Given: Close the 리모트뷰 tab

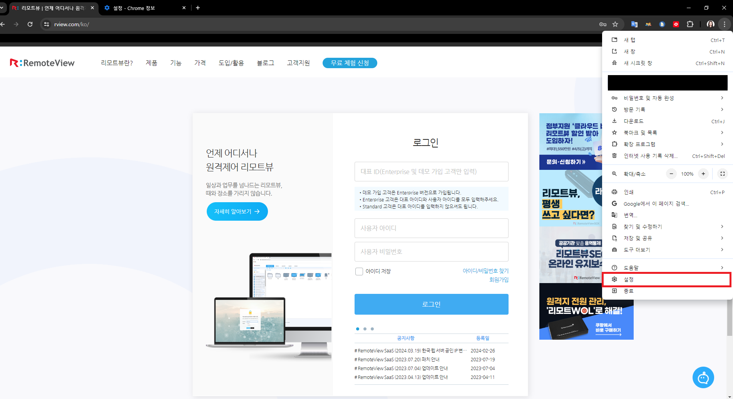Looking at the screenshot, I should pyautogui.click(x=92, y=8).
